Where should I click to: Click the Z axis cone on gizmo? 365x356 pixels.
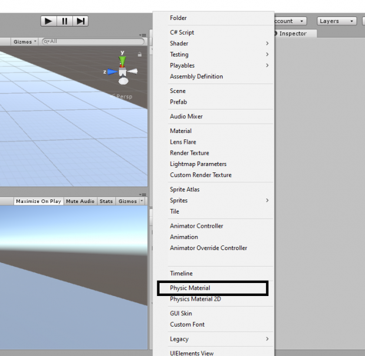point(110,72)
